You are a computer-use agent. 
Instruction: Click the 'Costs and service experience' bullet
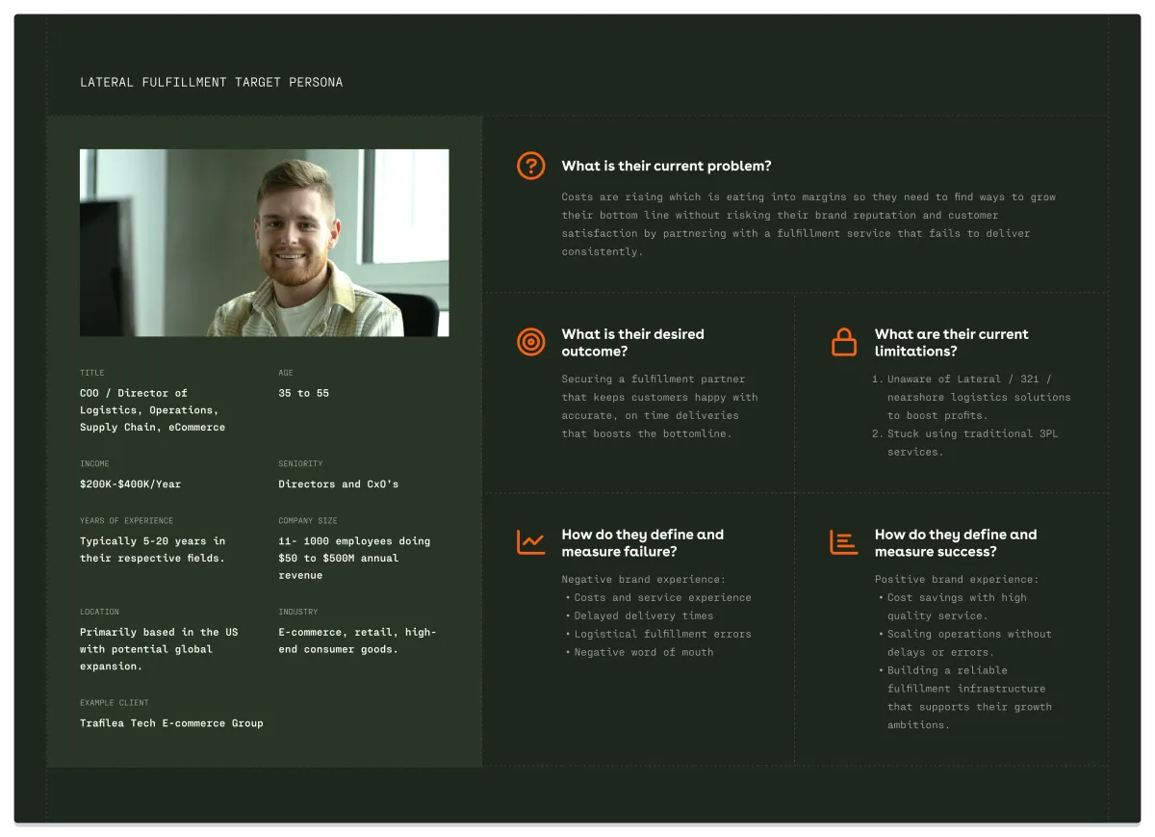pyautogui.click(x=658, y=598)
